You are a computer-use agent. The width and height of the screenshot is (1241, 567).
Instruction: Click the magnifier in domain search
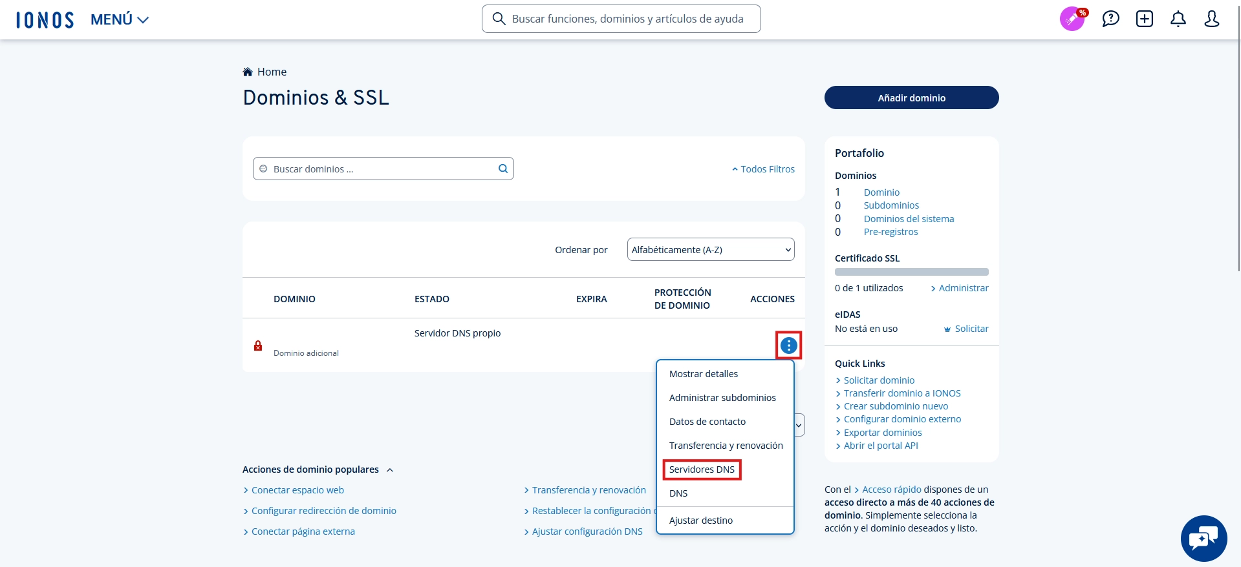click(502, 169)
